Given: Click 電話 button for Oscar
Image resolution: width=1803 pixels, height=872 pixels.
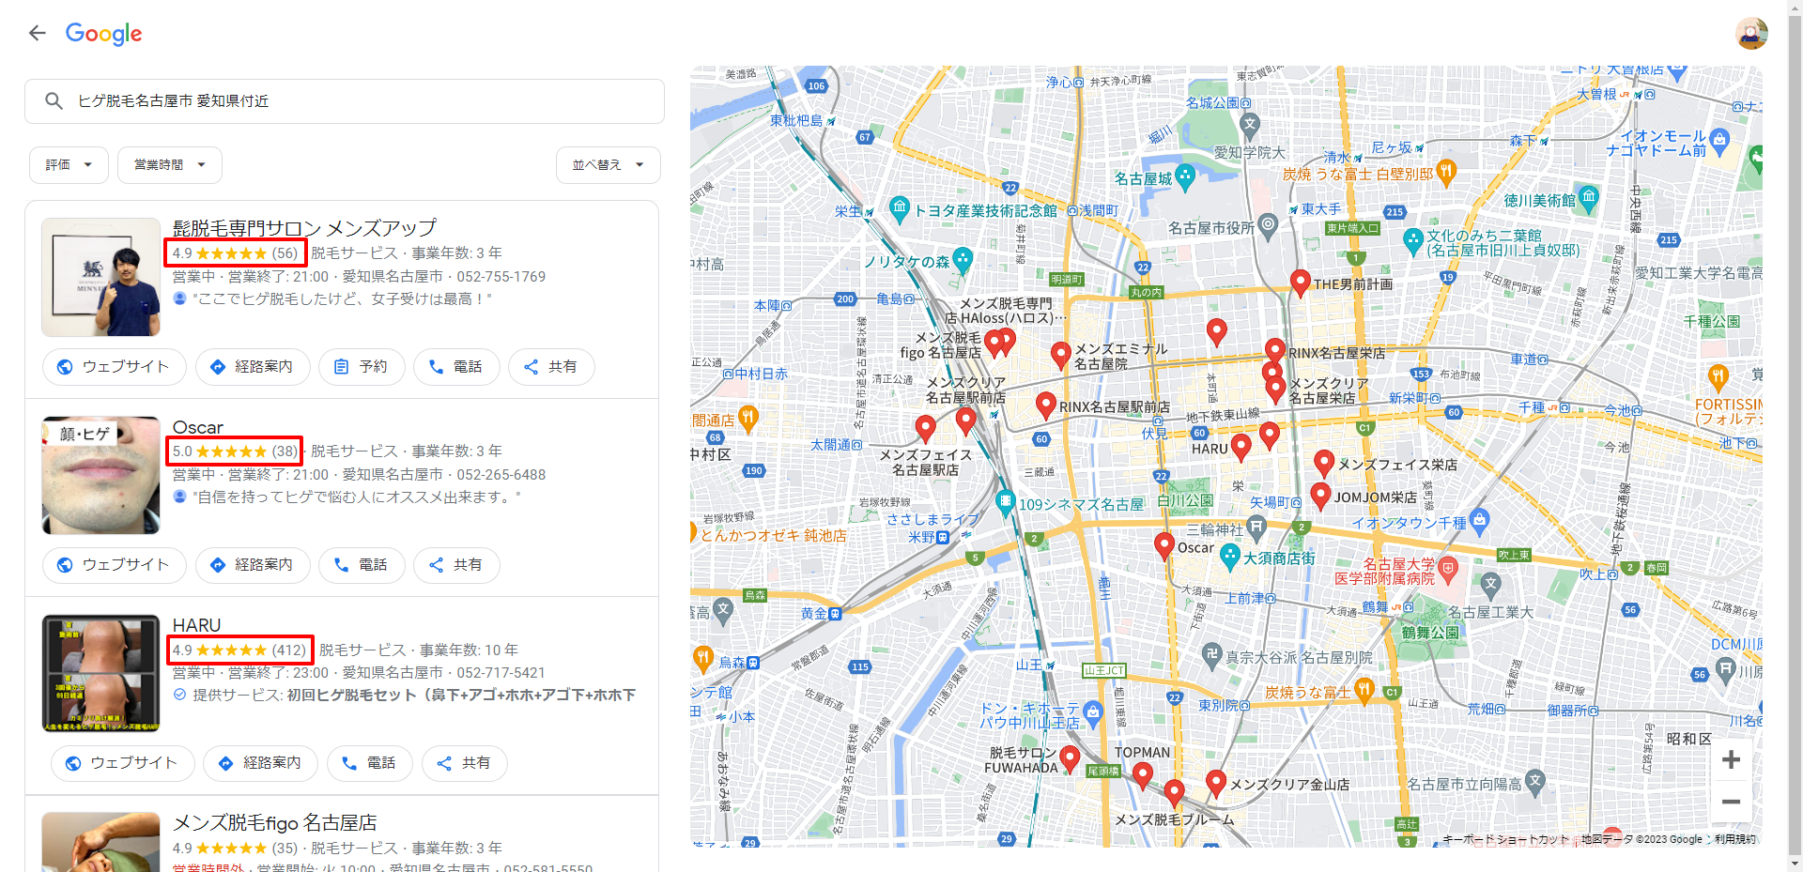Looking at the screenshot, I should (x=362, y=565).
